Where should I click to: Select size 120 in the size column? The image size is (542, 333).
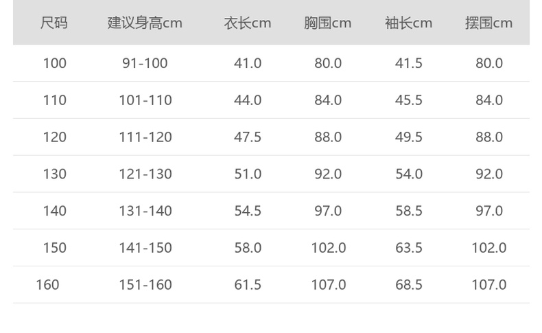click(x=55, y=137)
